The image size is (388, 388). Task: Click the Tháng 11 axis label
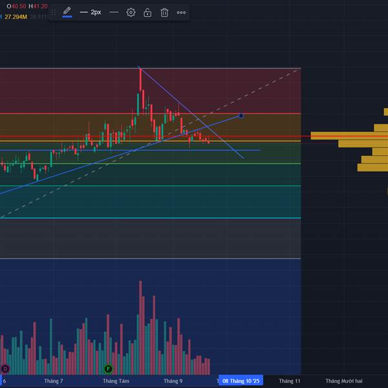(x=290, y=381)
